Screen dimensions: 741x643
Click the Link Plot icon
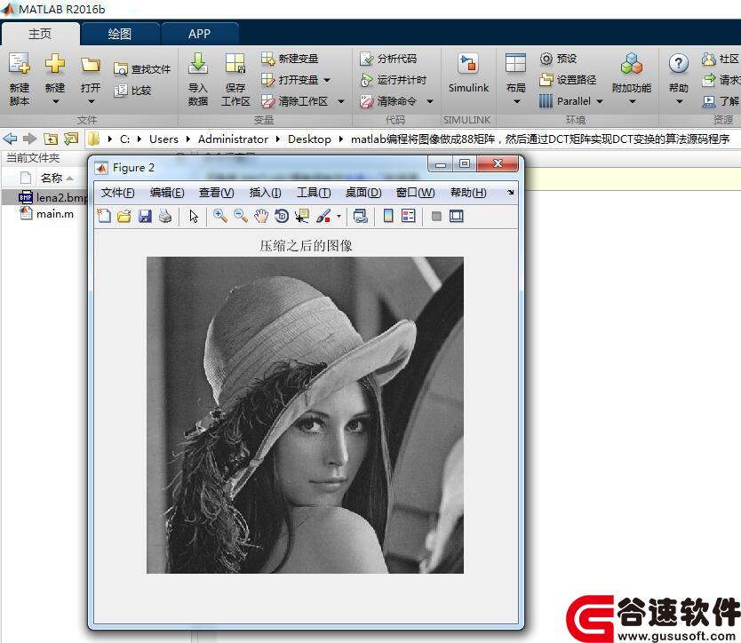361,217
